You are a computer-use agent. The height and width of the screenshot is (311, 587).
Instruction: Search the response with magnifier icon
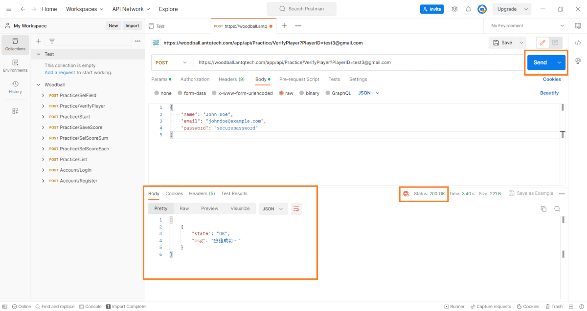pos(557,208)
